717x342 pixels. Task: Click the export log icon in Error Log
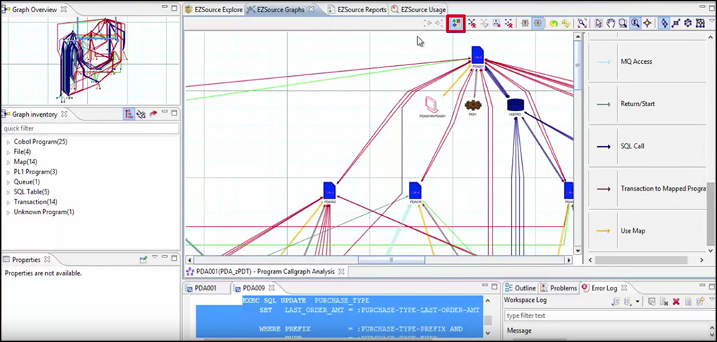(x=615, y=302)
